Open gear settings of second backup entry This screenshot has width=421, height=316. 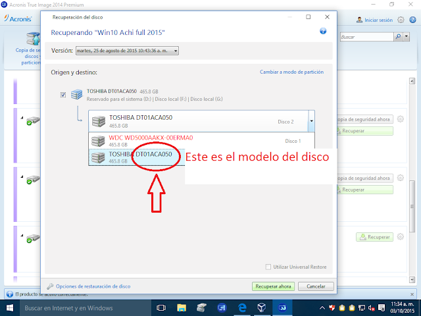click(x=401, y=178)
